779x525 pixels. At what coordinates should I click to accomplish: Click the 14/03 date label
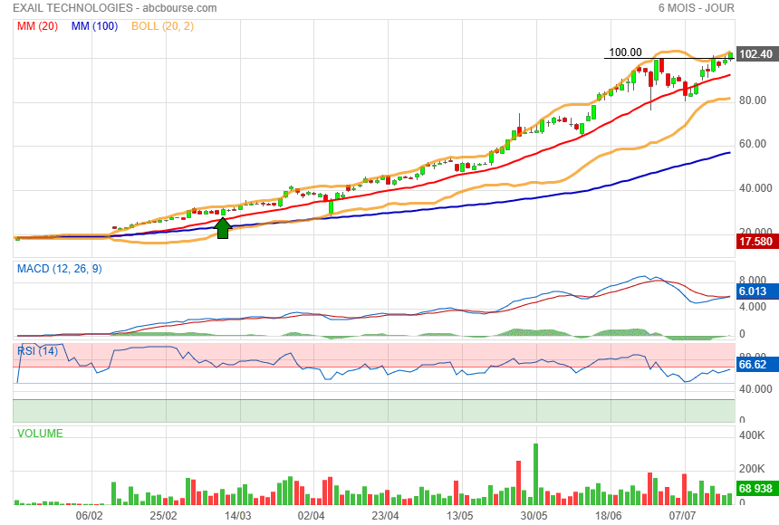tap(237, 516)
